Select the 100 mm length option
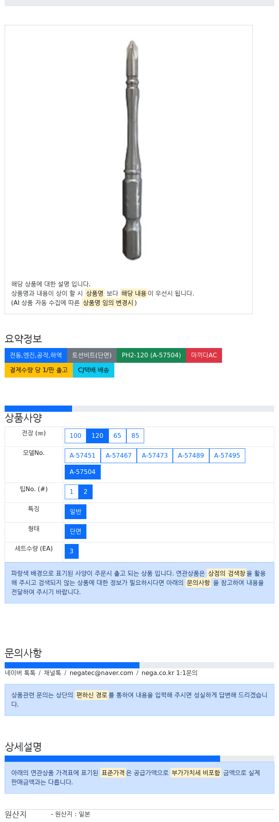 (x=75, y=435)
